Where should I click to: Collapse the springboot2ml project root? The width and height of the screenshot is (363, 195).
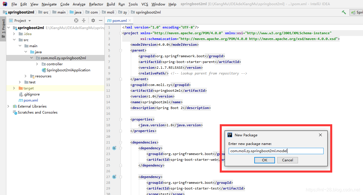point(9,28)
